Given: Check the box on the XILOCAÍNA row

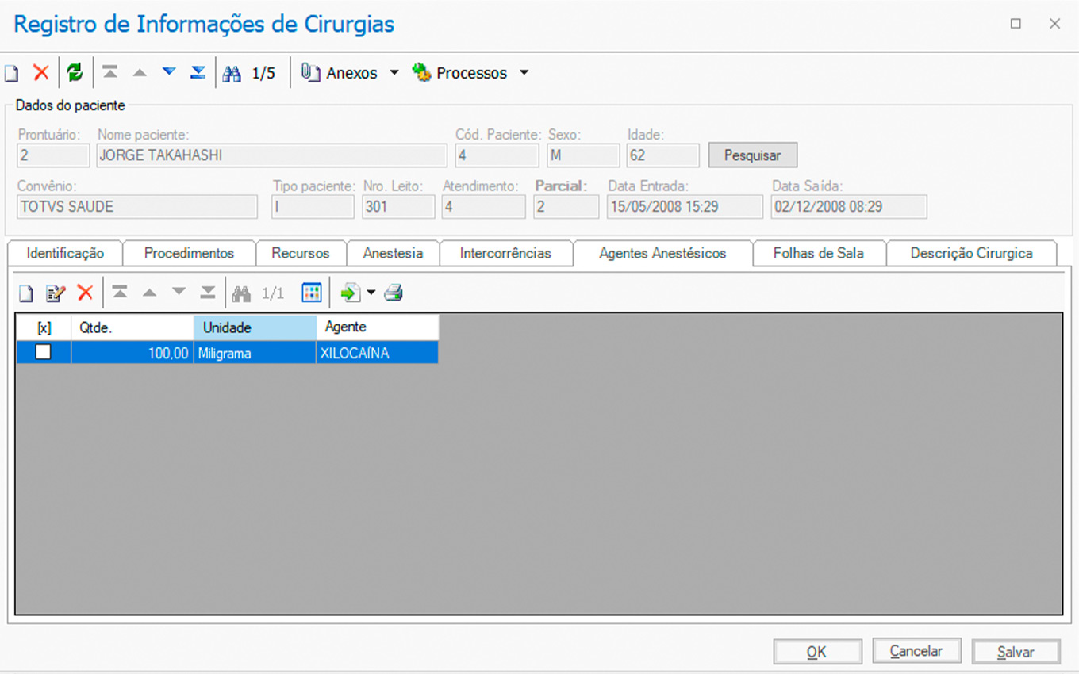Looking at the screenshot, I should pos(44,353).
